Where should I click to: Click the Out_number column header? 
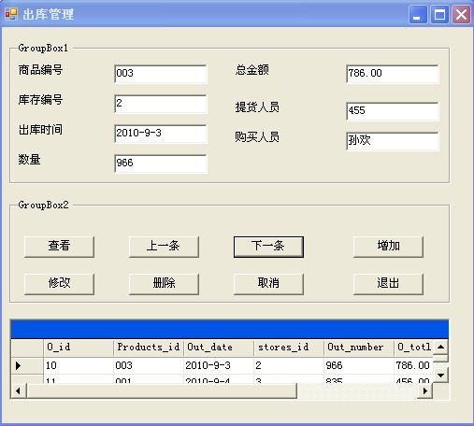click(x=359, y=348)
